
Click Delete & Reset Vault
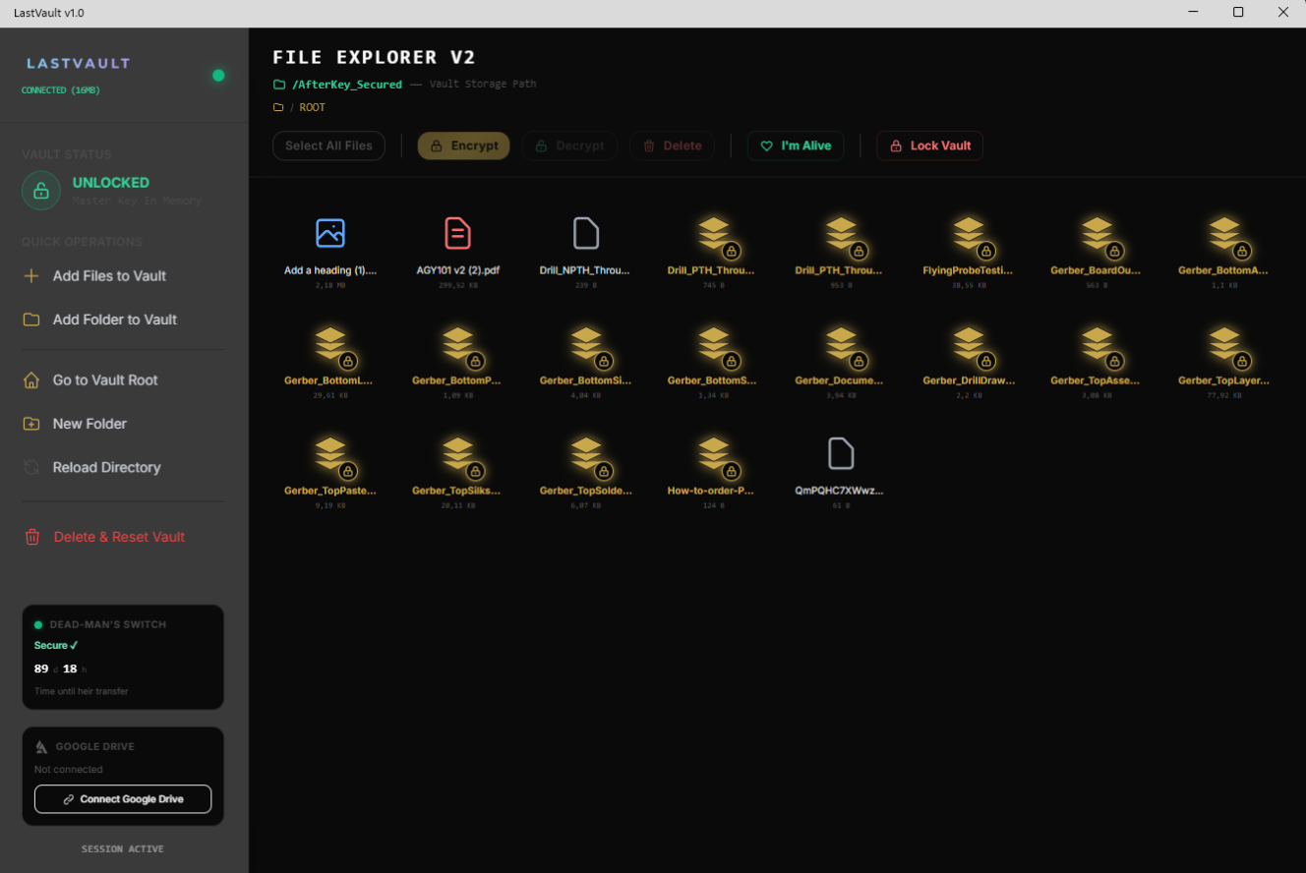pos(119,537)
